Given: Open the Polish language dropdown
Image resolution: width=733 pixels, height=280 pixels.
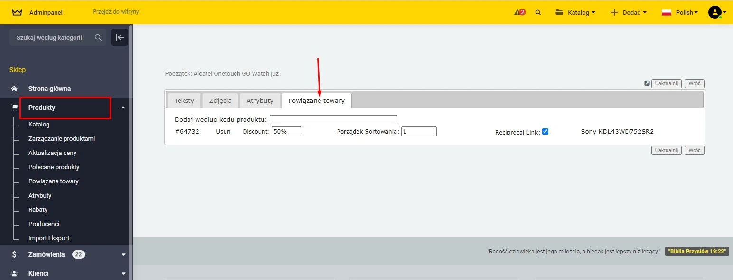Looking at the screenshot, I should (x=684, y=12).
